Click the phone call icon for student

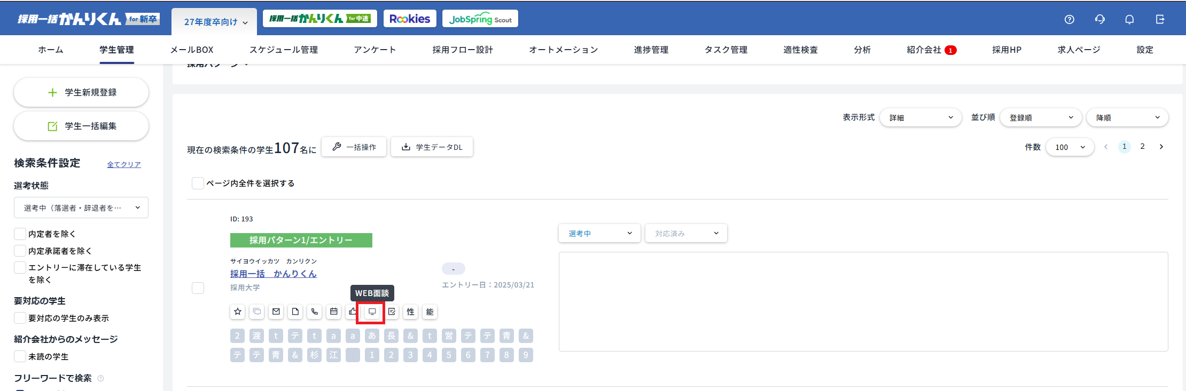pos(315,312)
